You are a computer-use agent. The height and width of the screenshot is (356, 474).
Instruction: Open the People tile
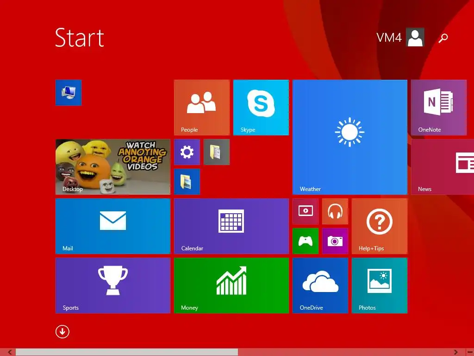202,108
